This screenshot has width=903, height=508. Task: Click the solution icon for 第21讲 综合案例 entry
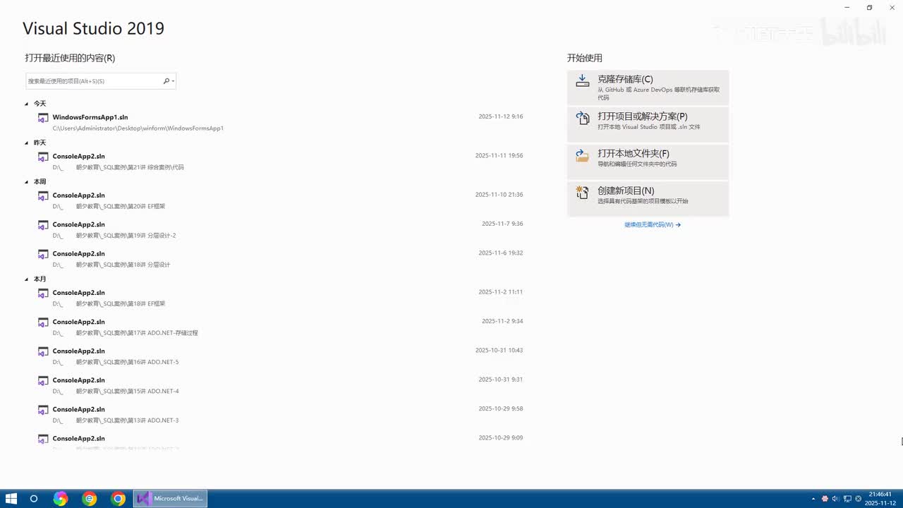pyautogui.click(x=43, y=157)
